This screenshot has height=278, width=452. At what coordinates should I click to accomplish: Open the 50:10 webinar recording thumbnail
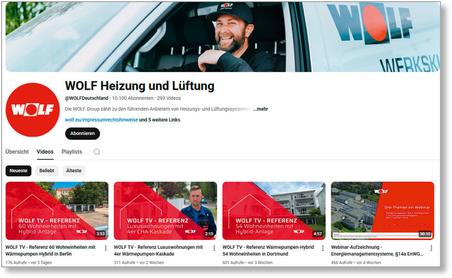click(383, 211)
